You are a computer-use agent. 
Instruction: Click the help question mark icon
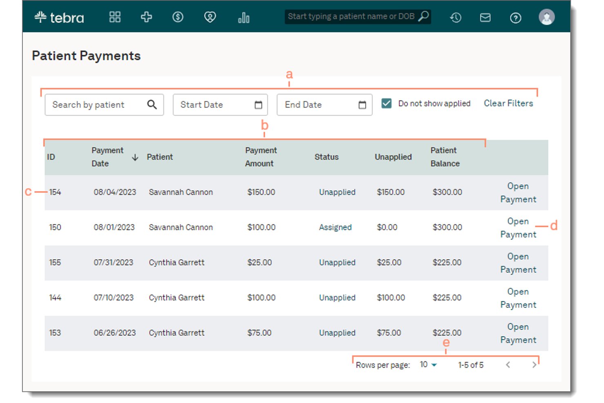click(515, 18)
